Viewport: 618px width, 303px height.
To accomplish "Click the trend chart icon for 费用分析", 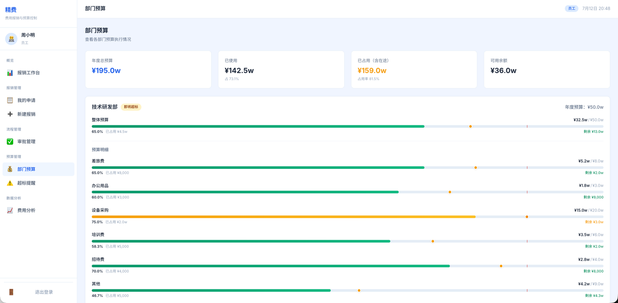I will tap(10, 210).
